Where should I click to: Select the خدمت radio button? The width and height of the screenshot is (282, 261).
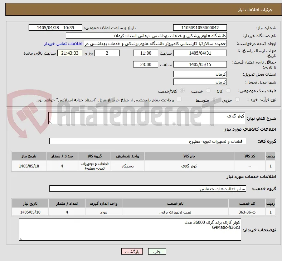tap(208, 91)
